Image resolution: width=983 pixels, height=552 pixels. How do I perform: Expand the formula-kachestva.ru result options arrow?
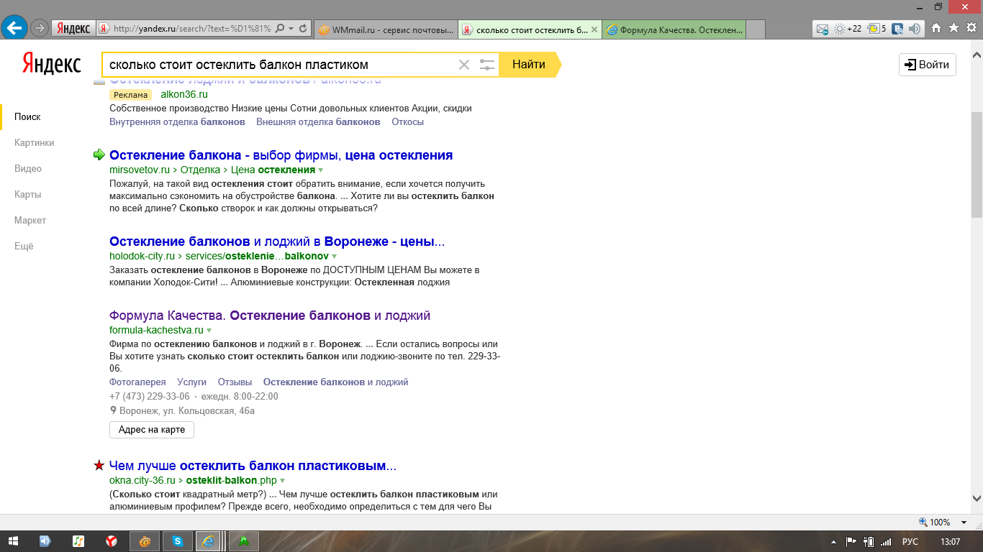tap(209, 331)
